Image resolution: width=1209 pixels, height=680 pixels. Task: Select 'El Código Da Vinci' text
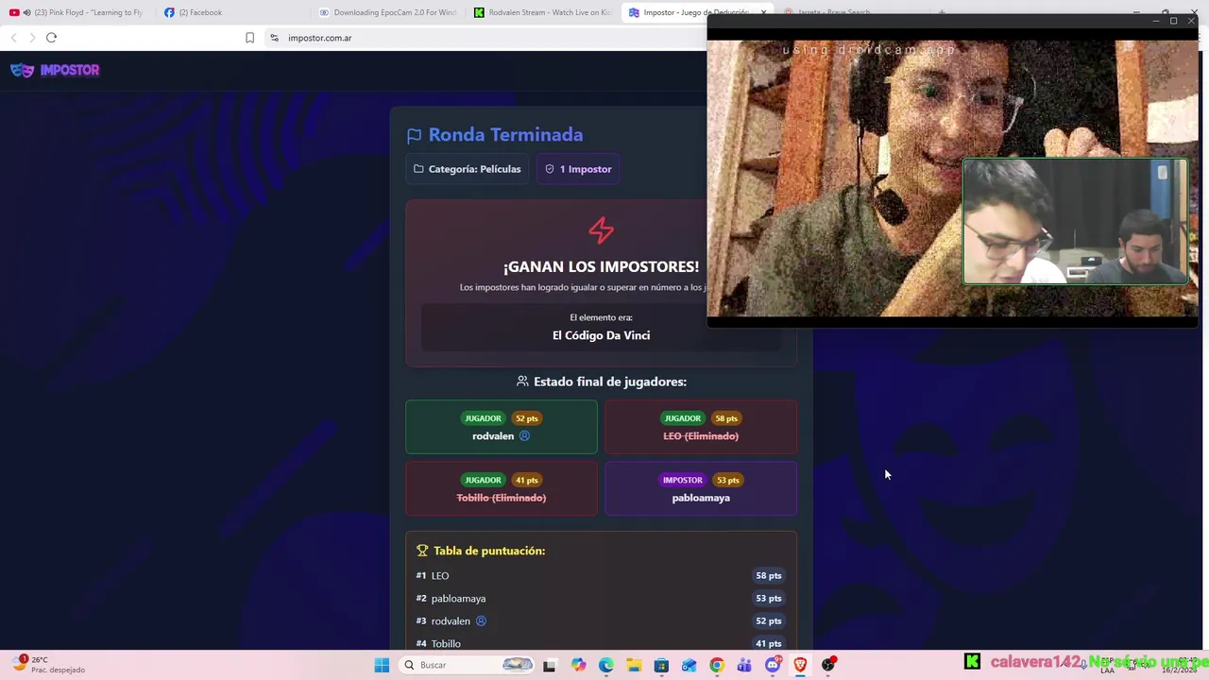pos(601,335)
